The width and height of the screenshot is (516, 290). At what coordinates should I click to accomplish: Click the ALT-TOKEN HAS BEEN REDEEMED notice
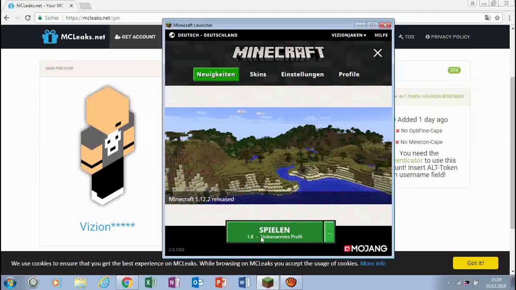[x=429, y=97]
